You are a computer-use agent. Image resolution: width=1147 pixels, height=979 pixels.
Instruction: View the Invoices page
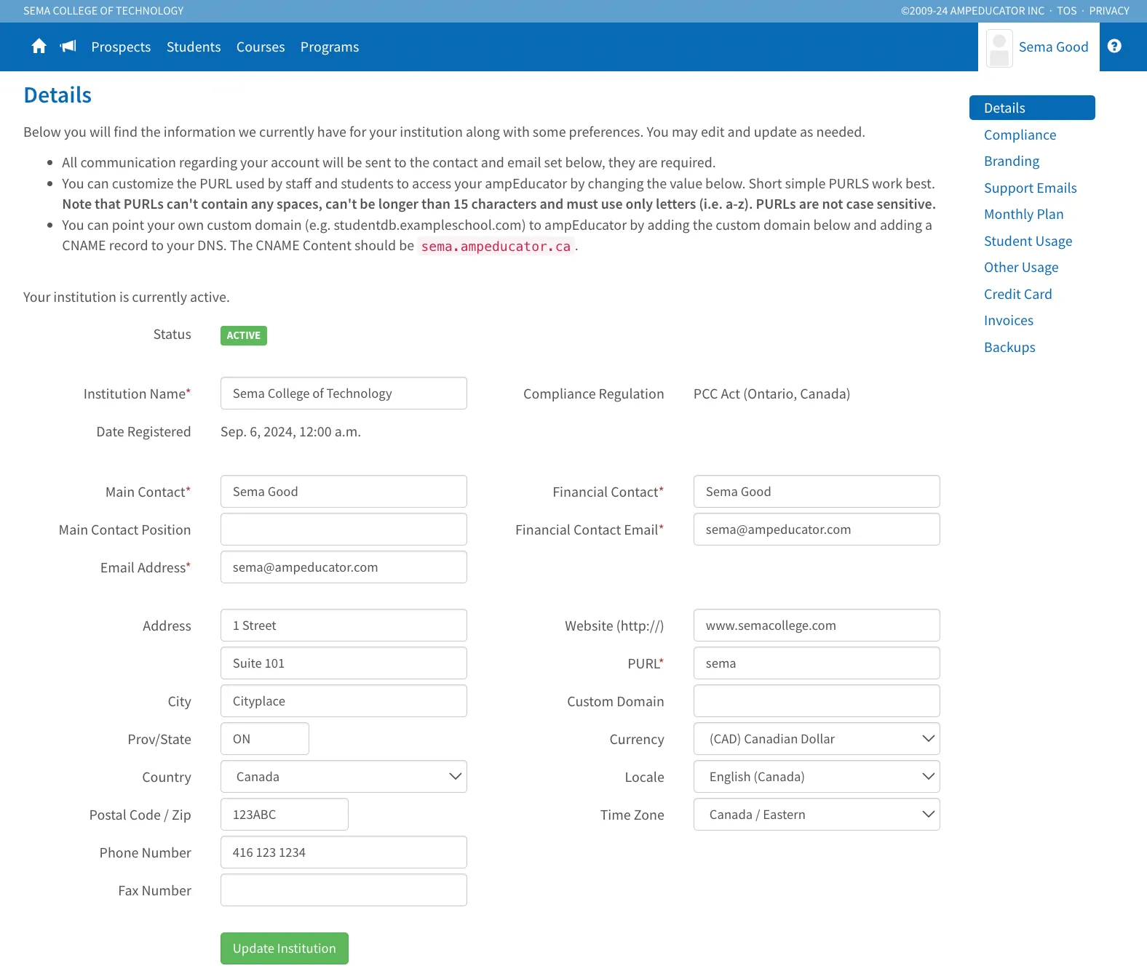pos(1008,320)
